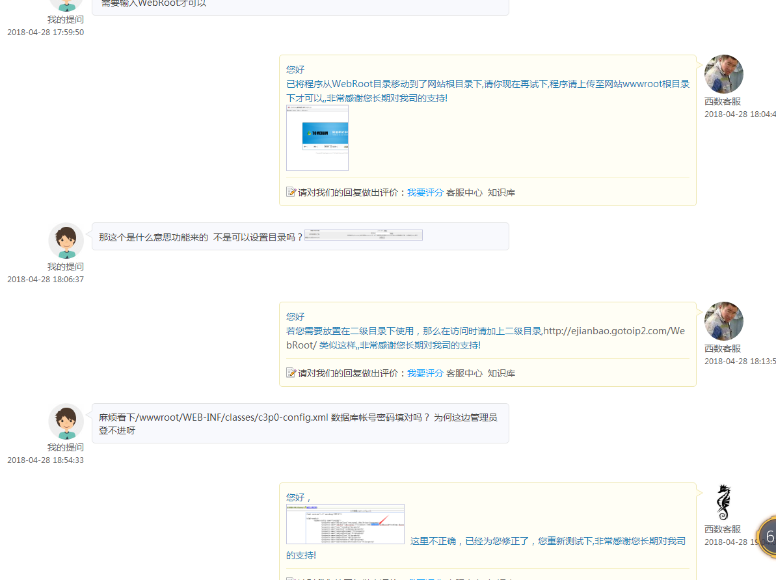Open the TOMEXAM screenshot thumbnail in reply
This screenshot has width=776, height=580.
click(317, 138)
